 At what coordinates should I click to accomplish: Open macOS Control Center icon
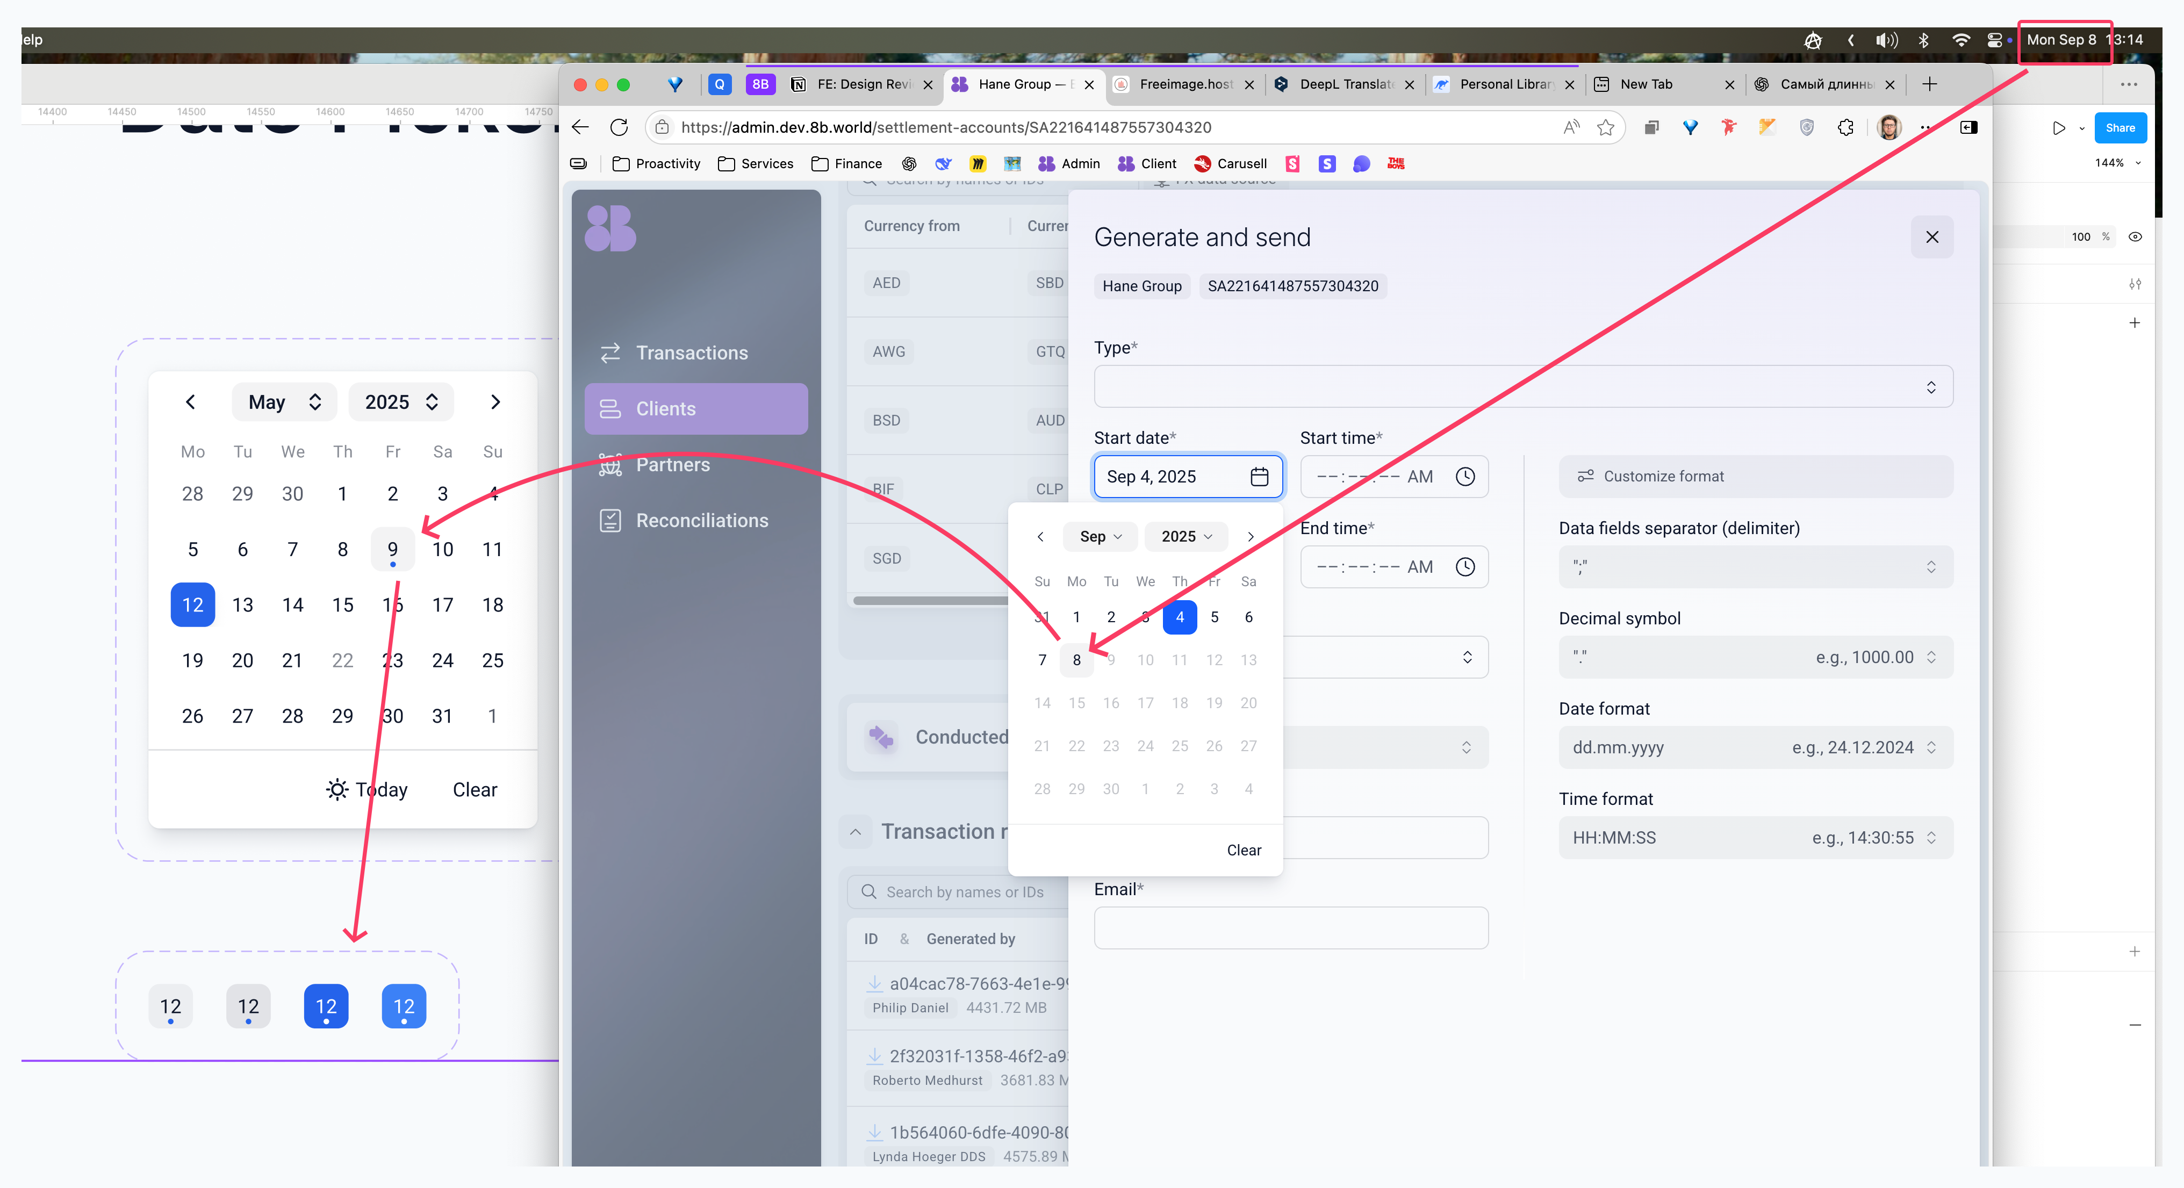point(1995,40)
